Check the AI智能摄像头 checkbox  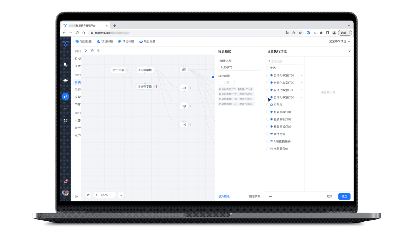pyautogui.click(x=268, y=141)
